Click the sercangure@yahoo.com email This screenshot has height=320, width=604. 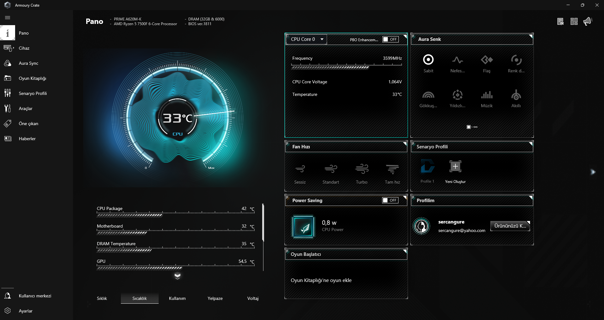(462, 230)
